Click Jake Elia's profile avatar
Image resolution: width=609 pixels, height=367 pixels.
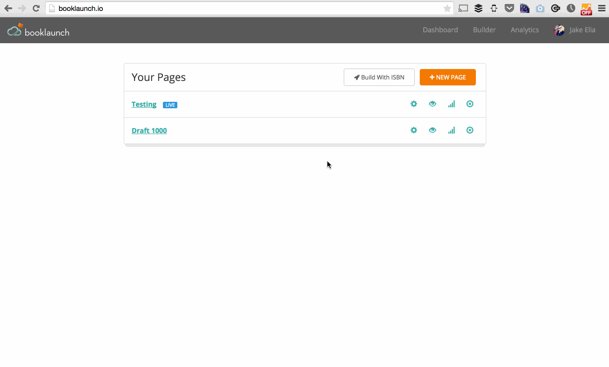(x=559, y=30)
